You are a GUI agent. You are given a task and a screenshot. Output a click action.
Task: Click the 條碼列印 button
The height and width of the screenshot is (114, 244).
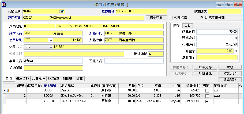coord(230,73)
